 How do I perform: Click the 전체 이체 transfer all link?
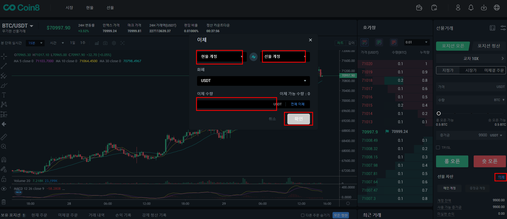coord(297,104)
